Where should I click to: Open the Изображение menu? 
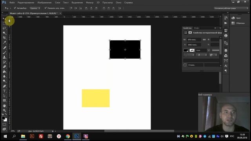[44, 3]
